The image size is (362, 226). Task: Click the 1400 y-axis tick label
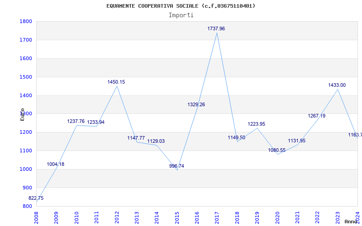tap(25, 95)
